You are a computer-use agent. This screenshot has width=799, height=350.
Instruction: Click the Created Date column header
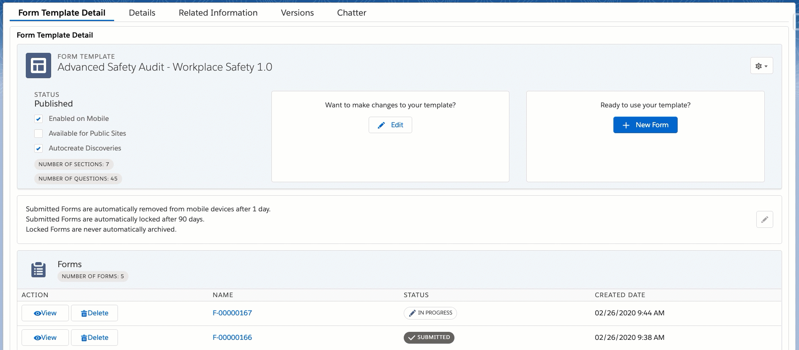point(620,295)
